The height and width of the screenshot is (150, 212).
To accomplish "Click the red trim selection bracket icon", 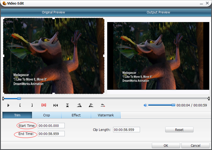I will click(44, 105).
